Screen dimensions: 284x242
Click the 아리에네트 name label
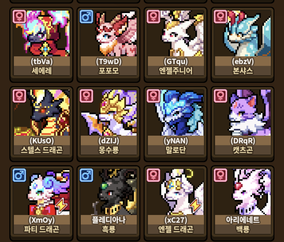pos(243,220)
